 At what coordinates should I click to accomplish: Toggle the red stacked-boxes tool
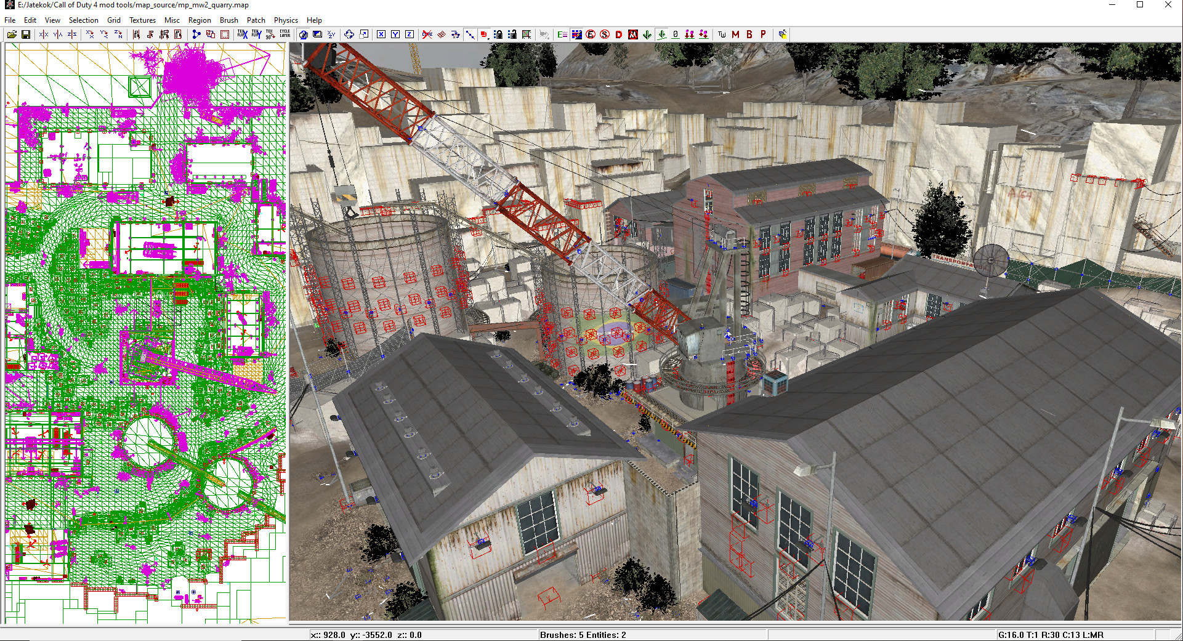point(484,34)
